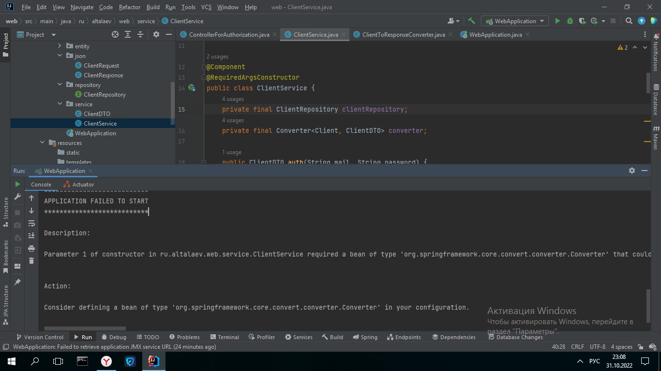The height and width of the screenshot is (371, 661).
Task: Open the Terminal tool window
Action: pos(225,337)
